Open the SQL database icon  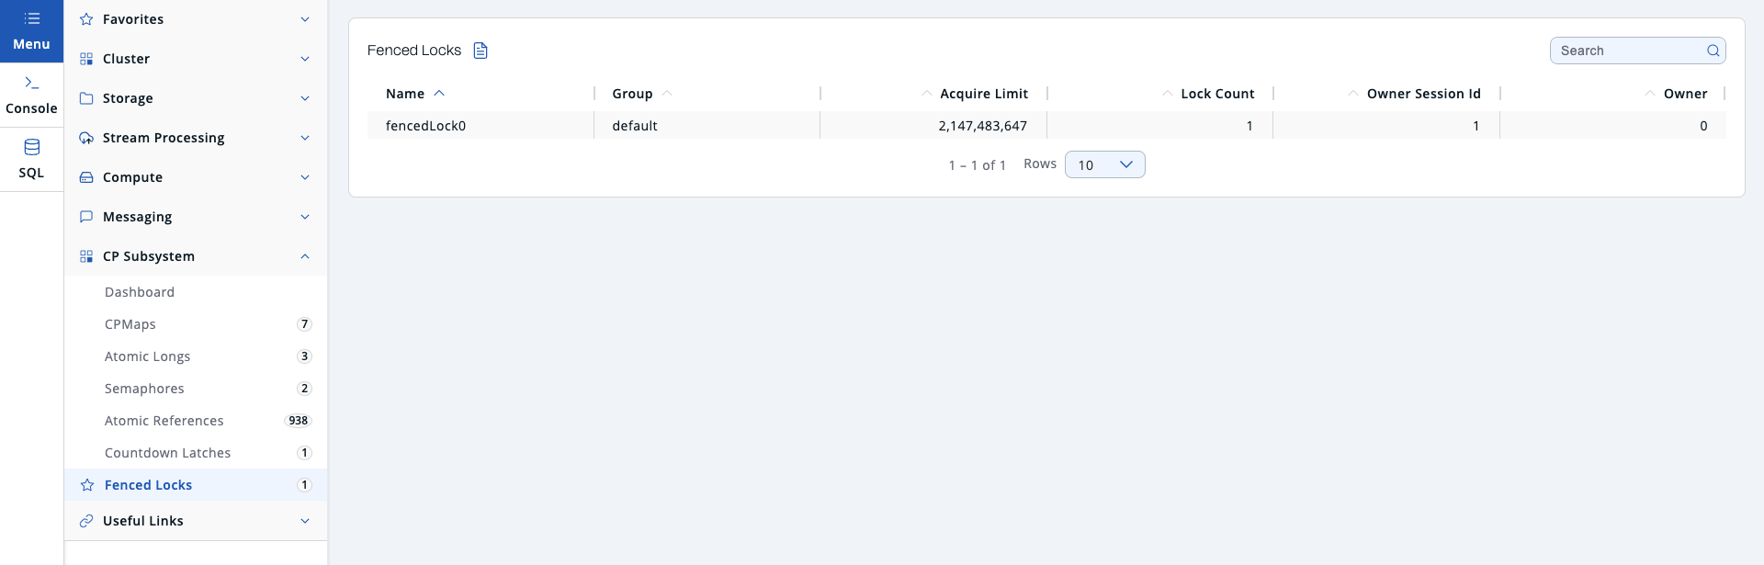click(31, 148)
